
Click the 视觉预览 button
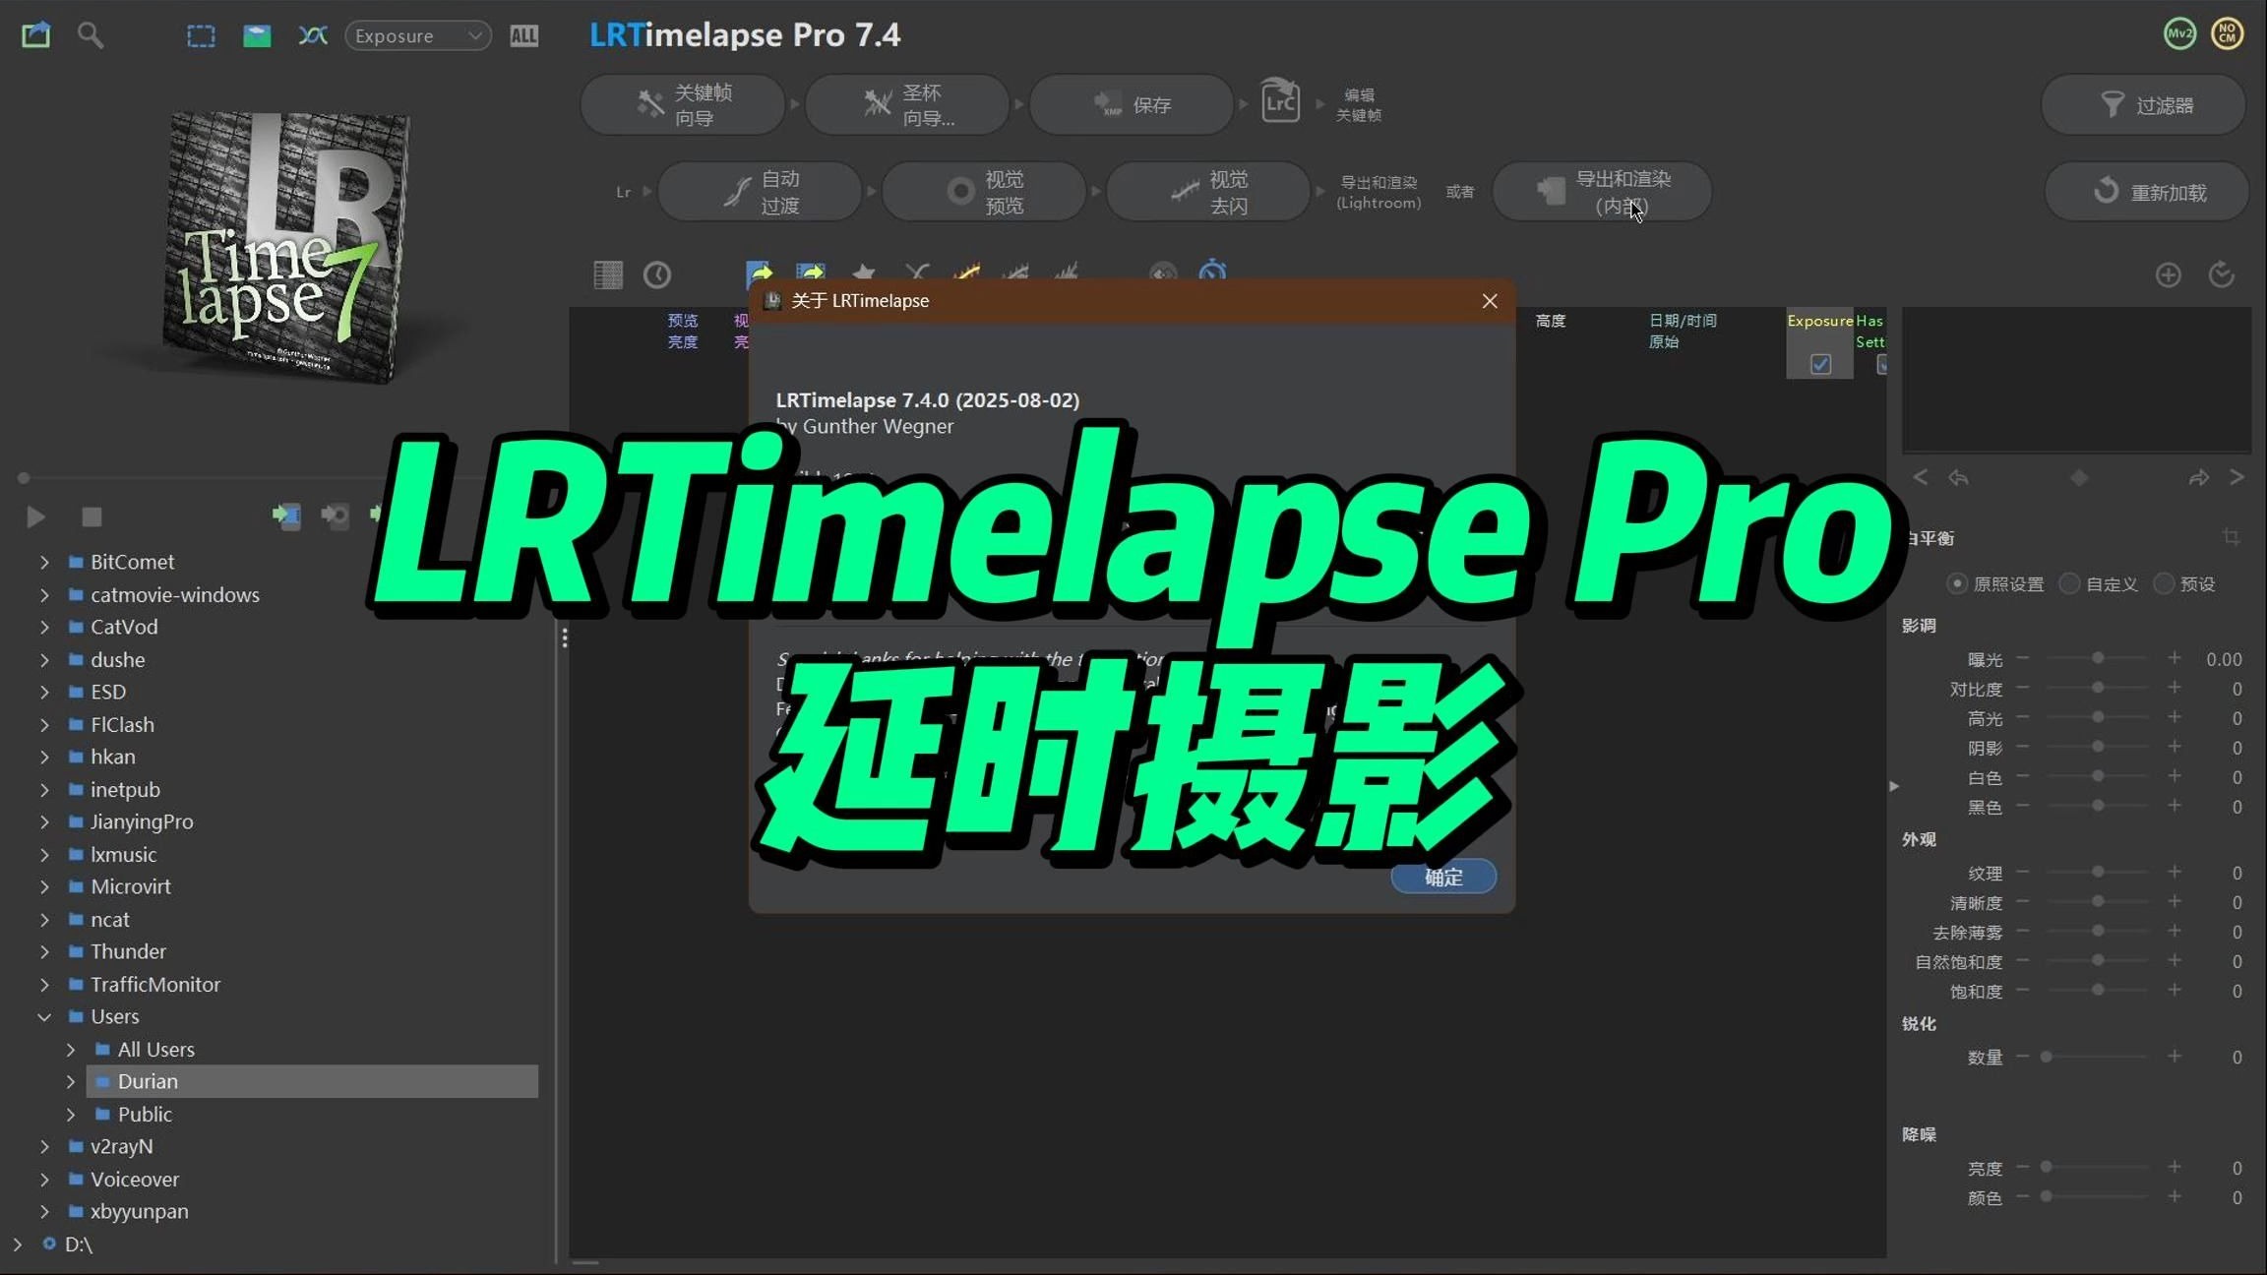tap(984, 192)
